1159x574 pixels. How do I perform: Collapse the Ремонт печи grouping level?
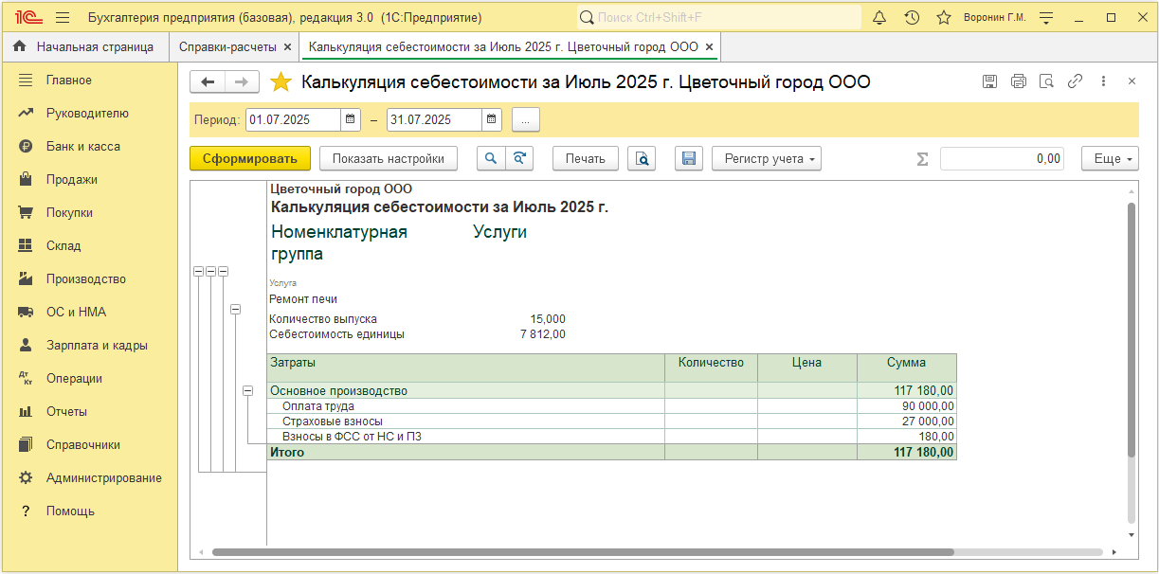point(235,309)
